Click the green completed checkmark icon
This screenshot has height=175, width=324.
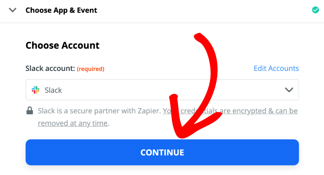[315, 10]
